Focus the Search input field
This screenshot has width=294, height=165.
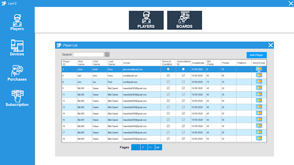(88, 54)
